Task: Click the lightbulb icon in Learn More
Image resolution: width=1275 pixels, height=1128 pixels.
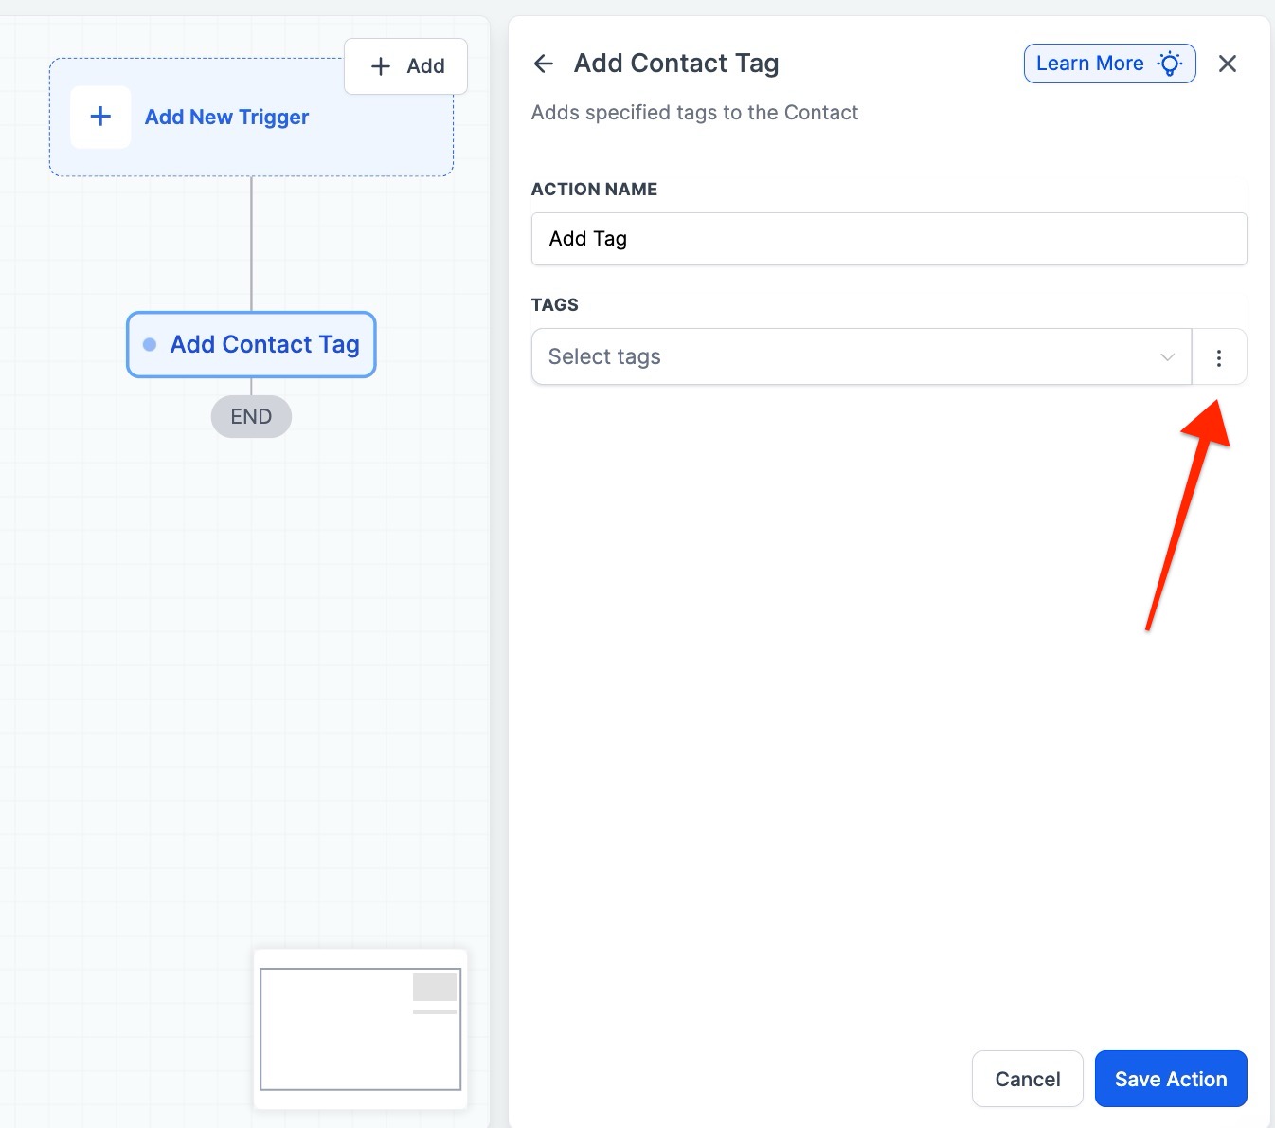Action: pyautogui.click(x=1171, y=64)
